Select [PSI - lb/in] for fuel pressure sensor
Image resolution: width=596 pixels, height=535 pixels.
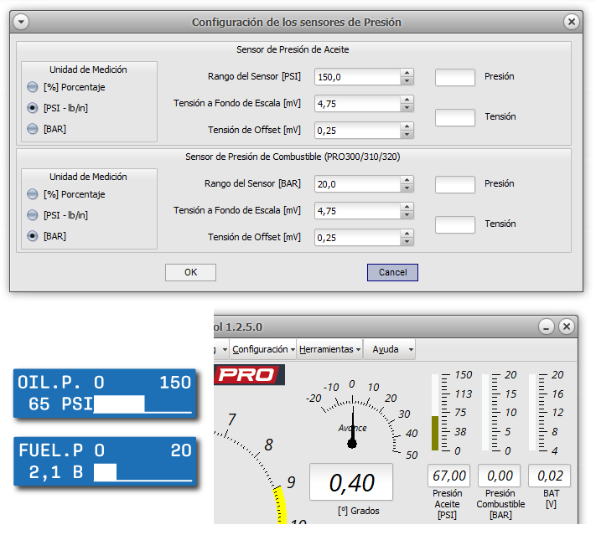point(33,215)
